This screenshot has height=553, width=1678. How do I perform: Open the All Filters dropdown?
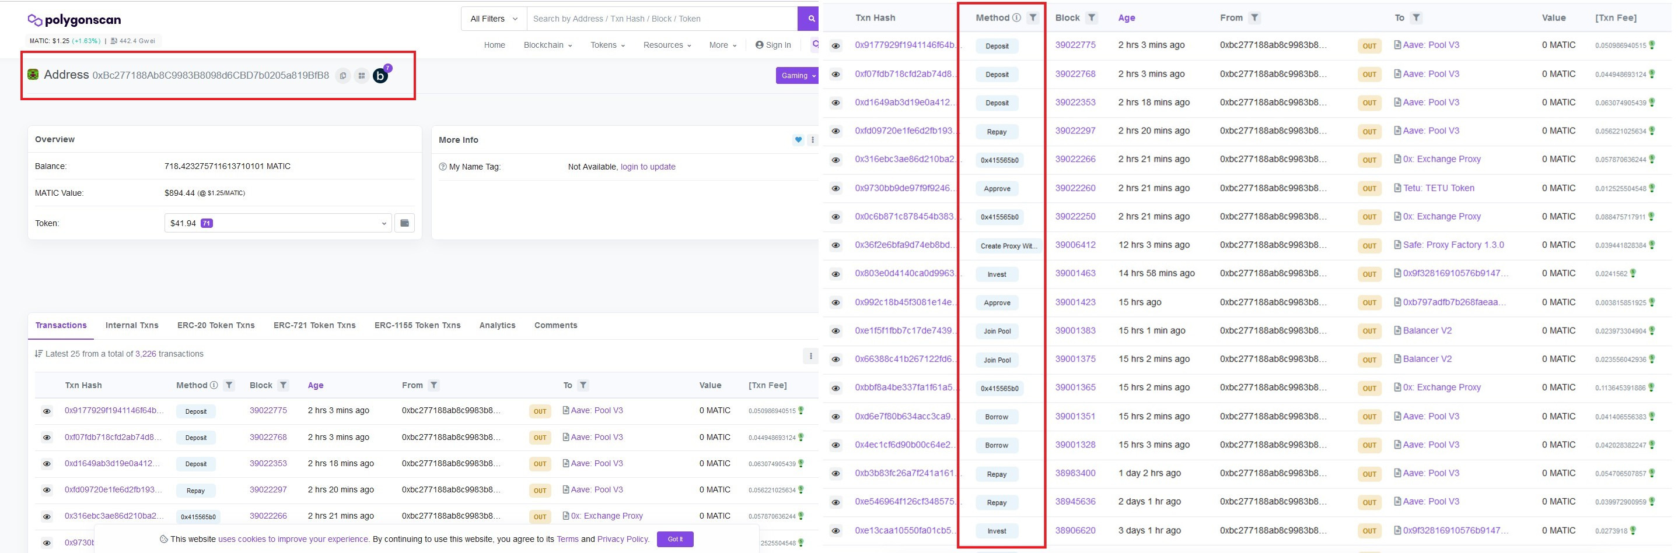click(494, 19)
